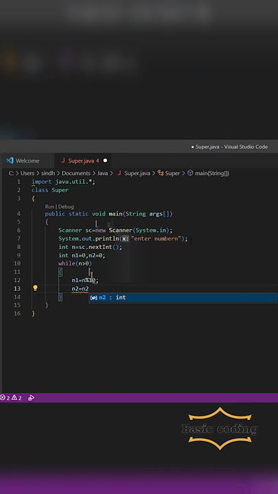
Task: Open the Users breadcrumb segment
Action: (27, 173)
